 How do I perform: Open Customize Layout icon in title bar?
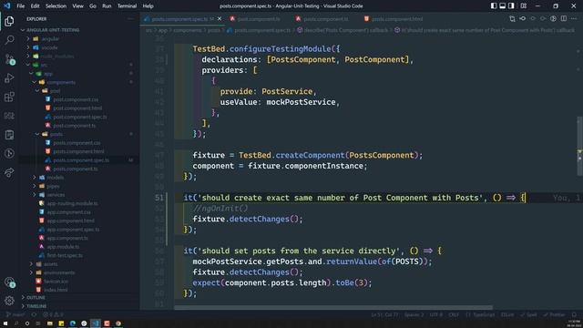[524, 6]
